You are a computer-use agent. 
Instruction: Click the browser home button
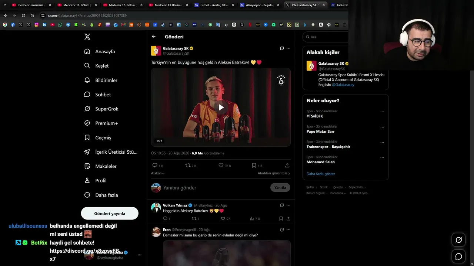point(32,16)
